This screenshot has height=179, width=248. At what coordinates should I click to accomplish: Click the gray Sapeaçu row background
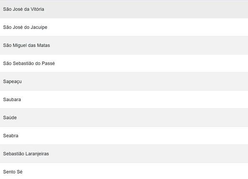[x=165, y=82]
